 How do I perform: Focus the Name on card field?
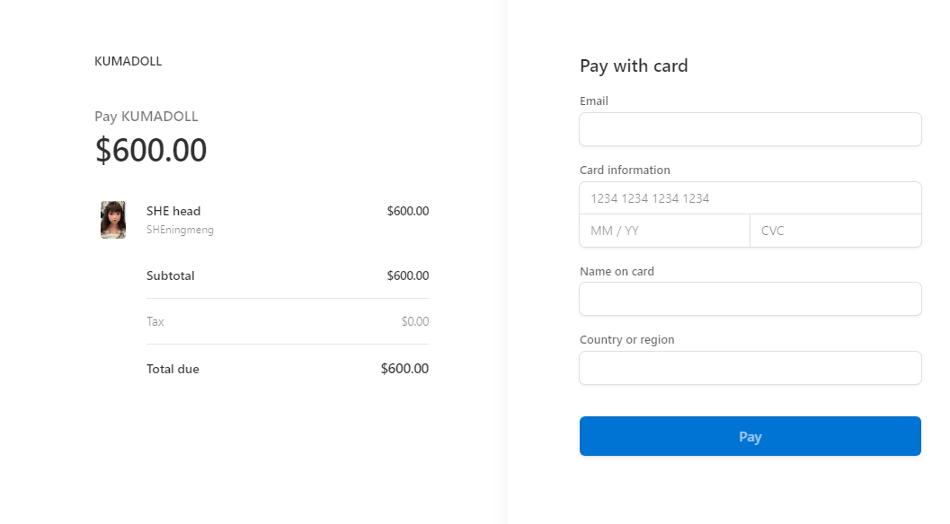(750, 299)
